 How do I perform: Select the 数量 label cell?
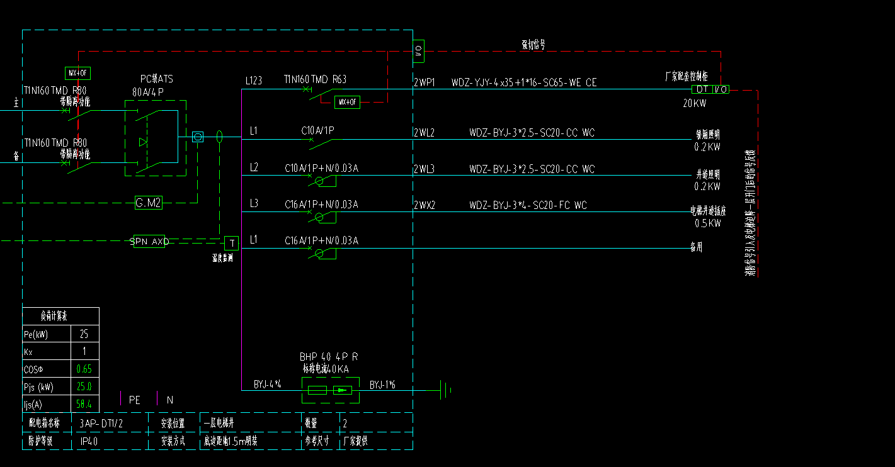point(321,424)
